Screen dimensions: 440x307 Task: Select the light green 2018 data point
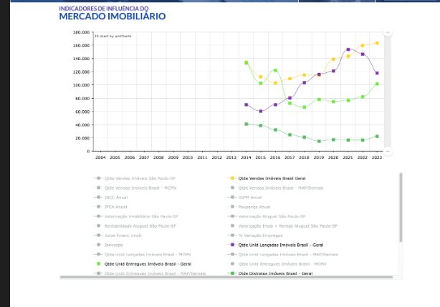pyautogui.click(x=305, y=107)
